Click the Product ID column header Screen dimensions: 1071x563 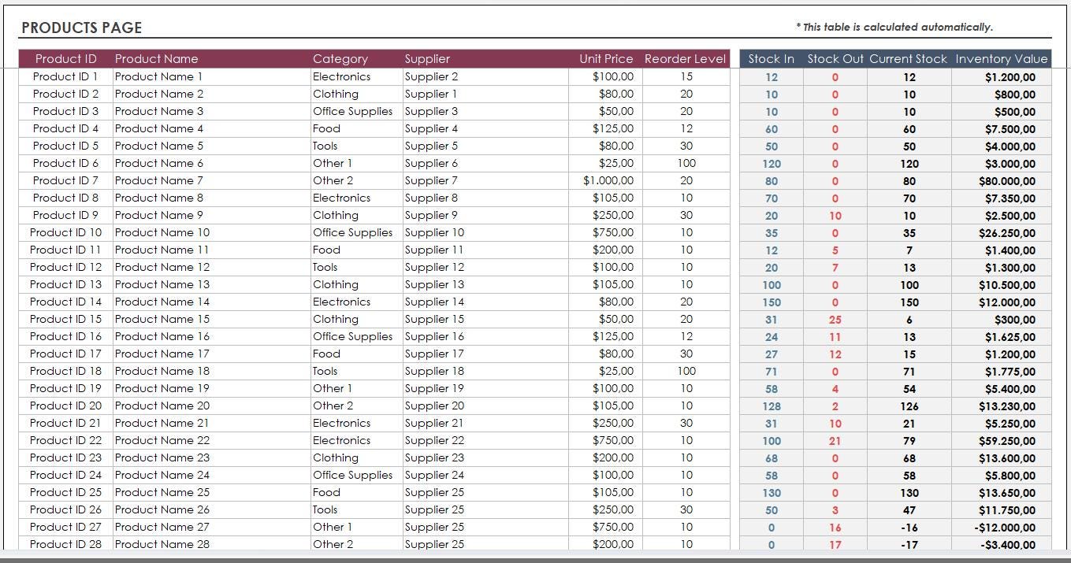point(66,59)
